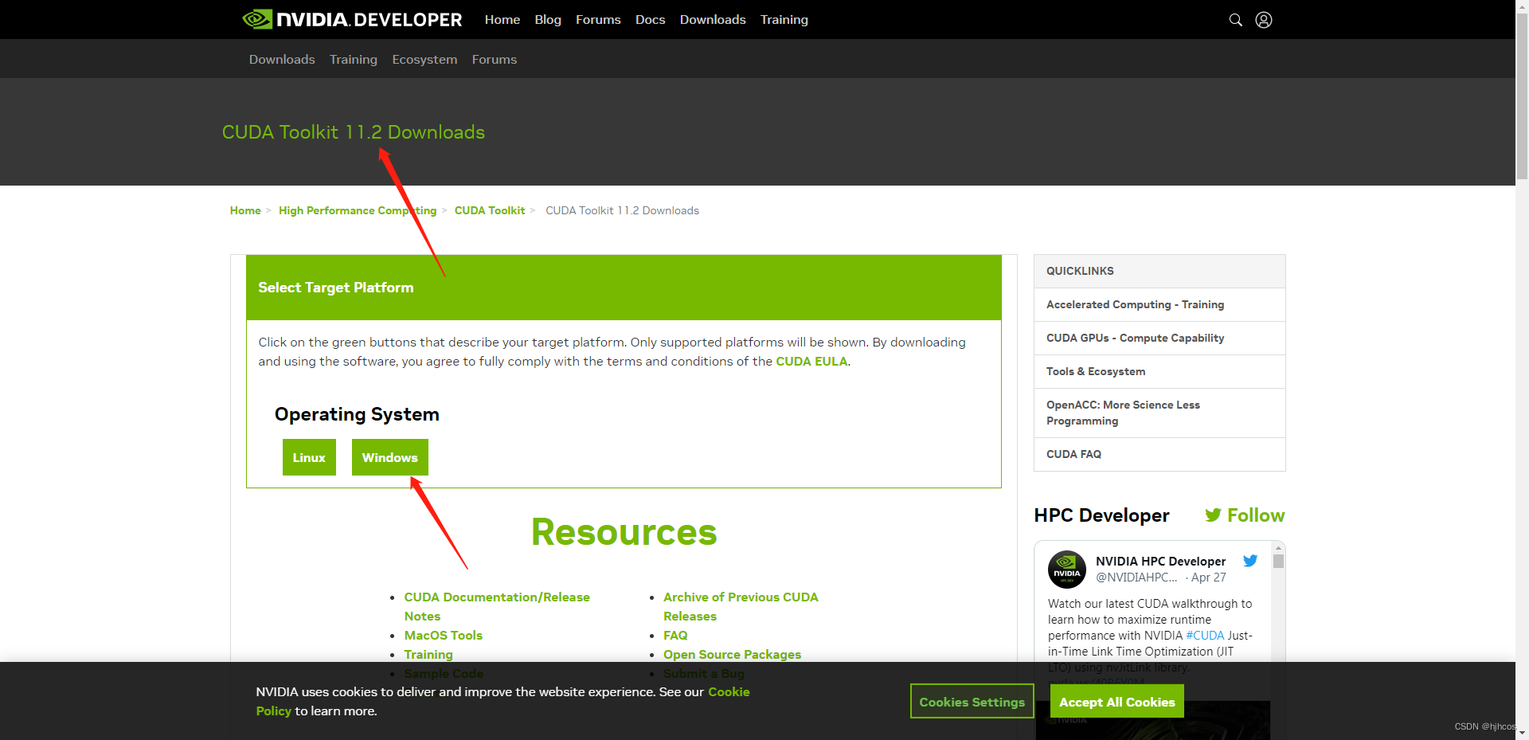Click the Twitter bird icon in tweet
1529x740 pixels.
pyautogui.click(x=1250, y=561)
